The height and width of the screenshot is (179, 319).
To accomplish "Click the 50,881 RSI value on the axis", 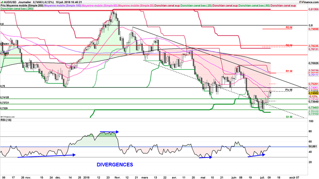I will 313,146.
